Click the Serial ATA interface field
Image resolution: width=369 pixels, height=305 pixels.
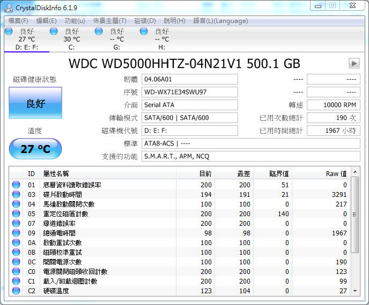click(x=190, y=105)
